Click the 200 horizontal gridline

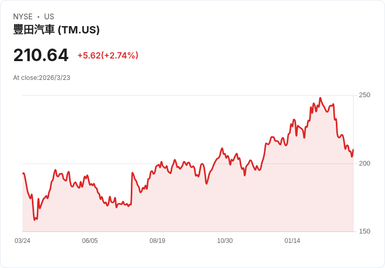[188, 164]
